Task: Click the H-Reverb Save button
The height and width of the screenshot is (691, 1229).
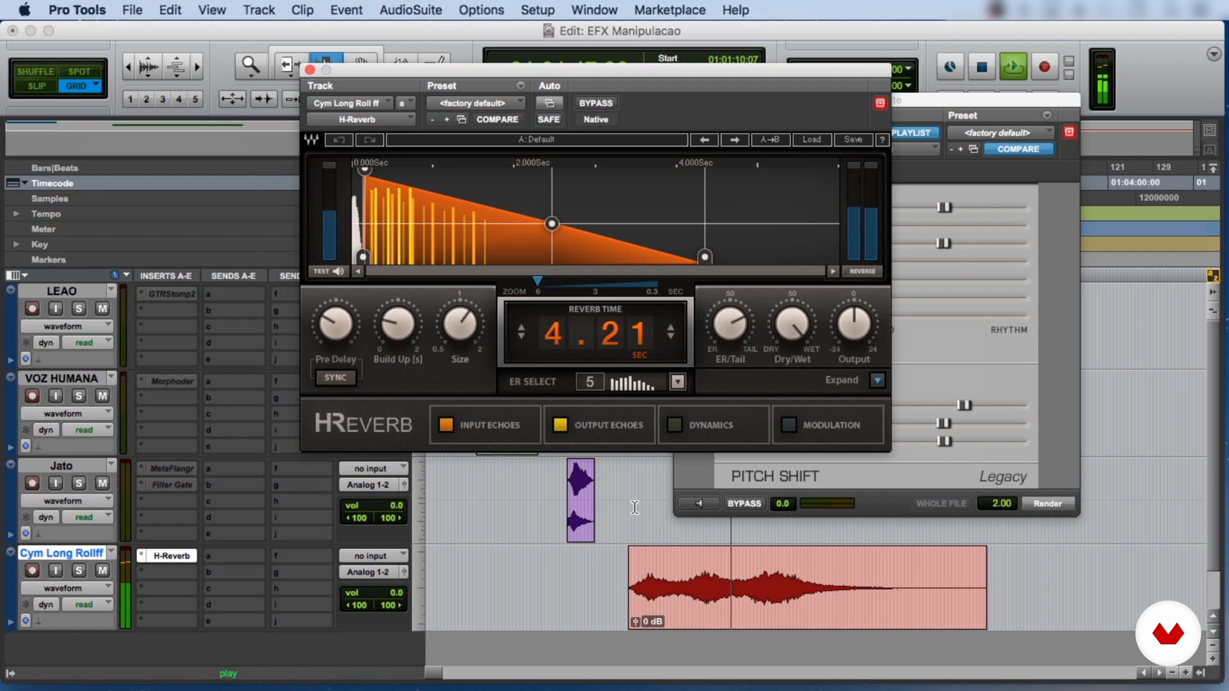Action: coord(853,139)
